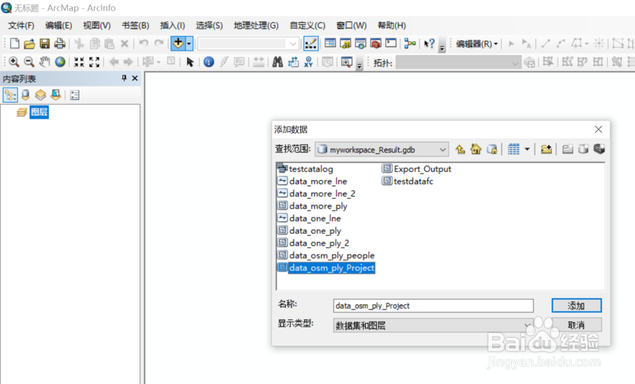Click the Add Data toolbar button
The image size is (635, 384).
[178, 43]
